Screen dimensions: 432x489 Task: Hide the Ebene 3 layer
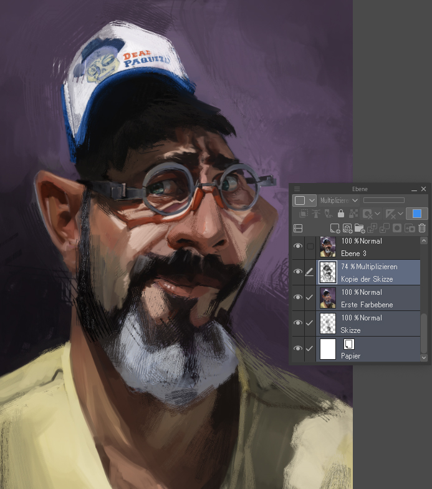(x=297, y=247)
